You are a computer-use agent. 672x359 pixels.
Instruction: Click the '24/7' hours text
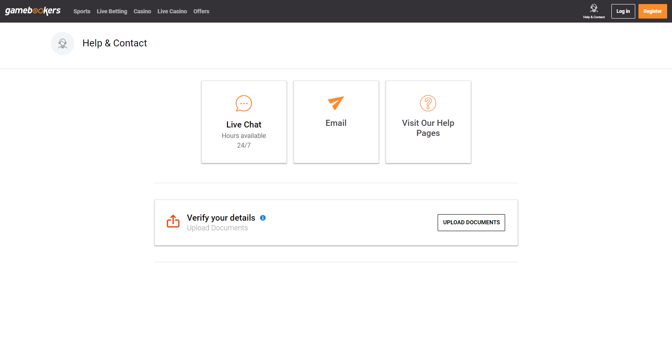pyautogui.click(x=244, y=146)
